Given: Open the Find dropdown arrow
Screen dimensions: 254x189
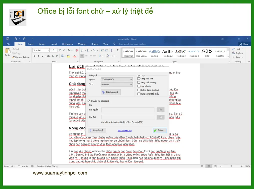Looking at the screenshot, I should pyautogui.click(x=242, y=49).
